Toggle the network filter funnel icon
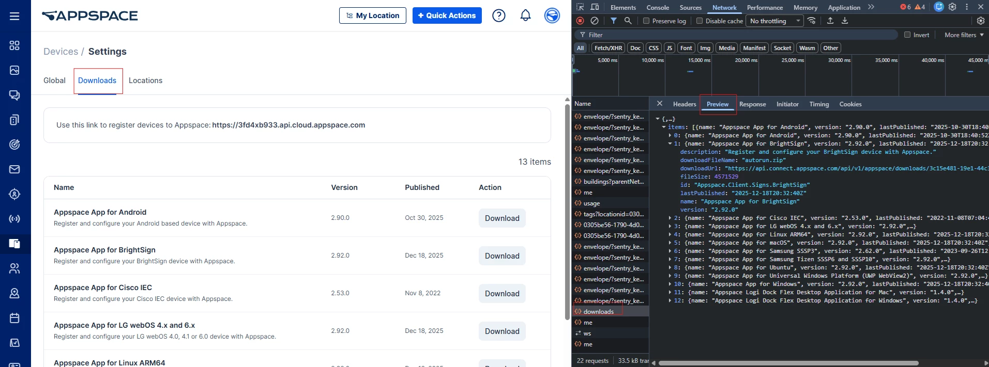The width and height of the screenshot is (989, 367). (x=614, y=21)
